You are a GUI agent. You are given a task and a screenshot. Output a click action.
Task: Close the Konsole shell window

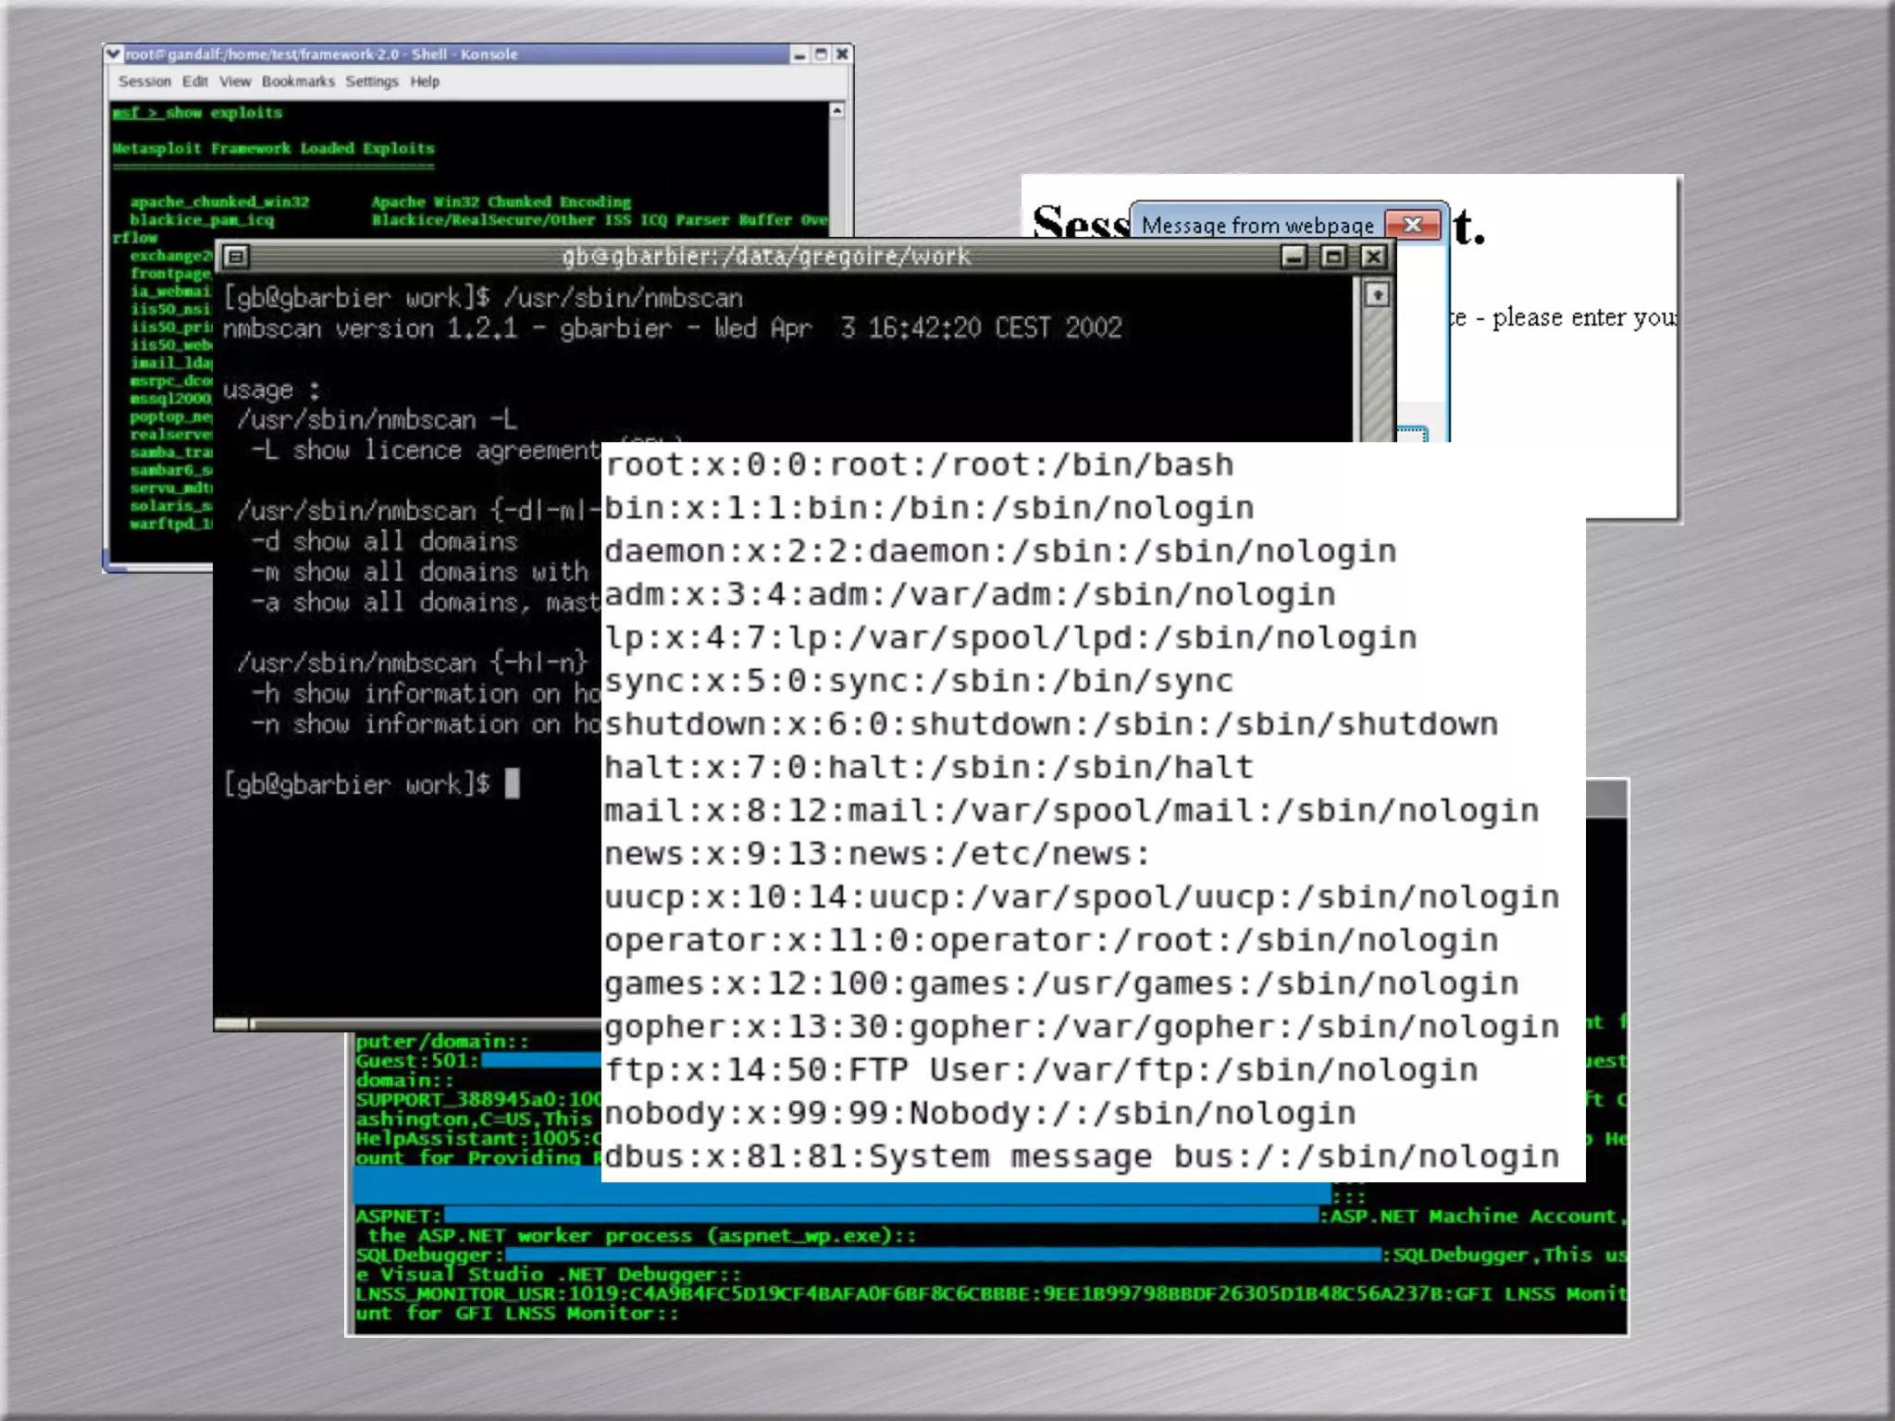tap(842, 55)
